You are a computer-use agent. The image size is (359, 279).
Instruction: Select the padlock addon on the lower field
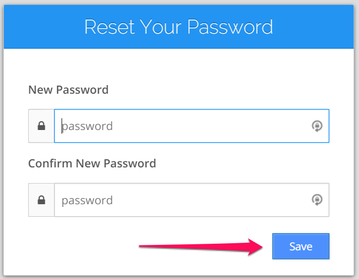click(41, 200)
